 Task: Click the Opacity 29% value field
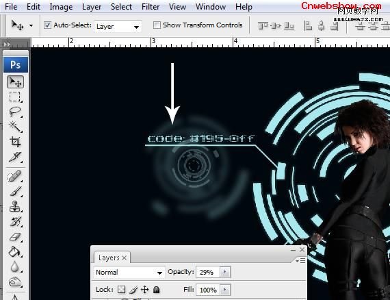(208, 272)
